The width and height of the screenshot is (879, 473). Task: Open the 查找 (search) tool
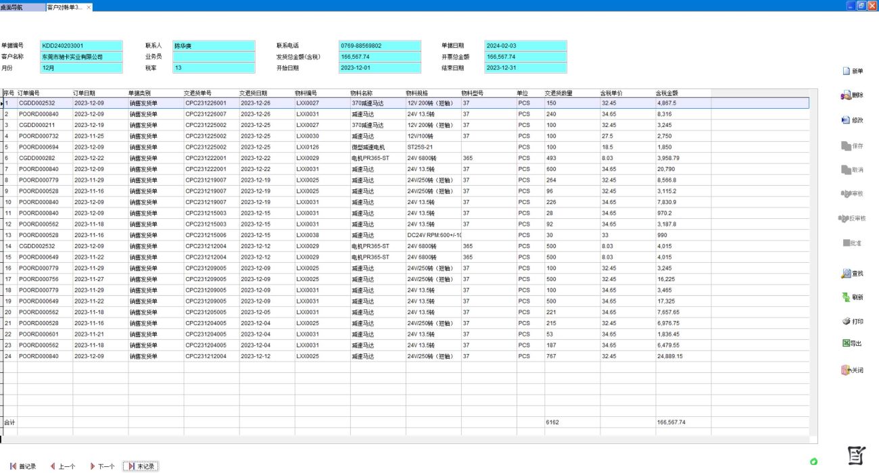point(845,274)
